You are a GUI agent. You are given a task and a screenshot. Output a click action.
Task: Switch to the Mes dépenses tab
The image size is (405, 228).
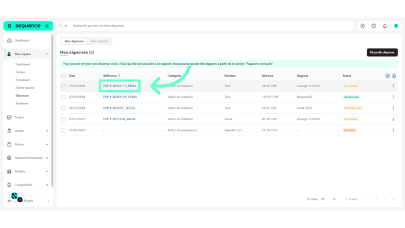click(74, 41)
